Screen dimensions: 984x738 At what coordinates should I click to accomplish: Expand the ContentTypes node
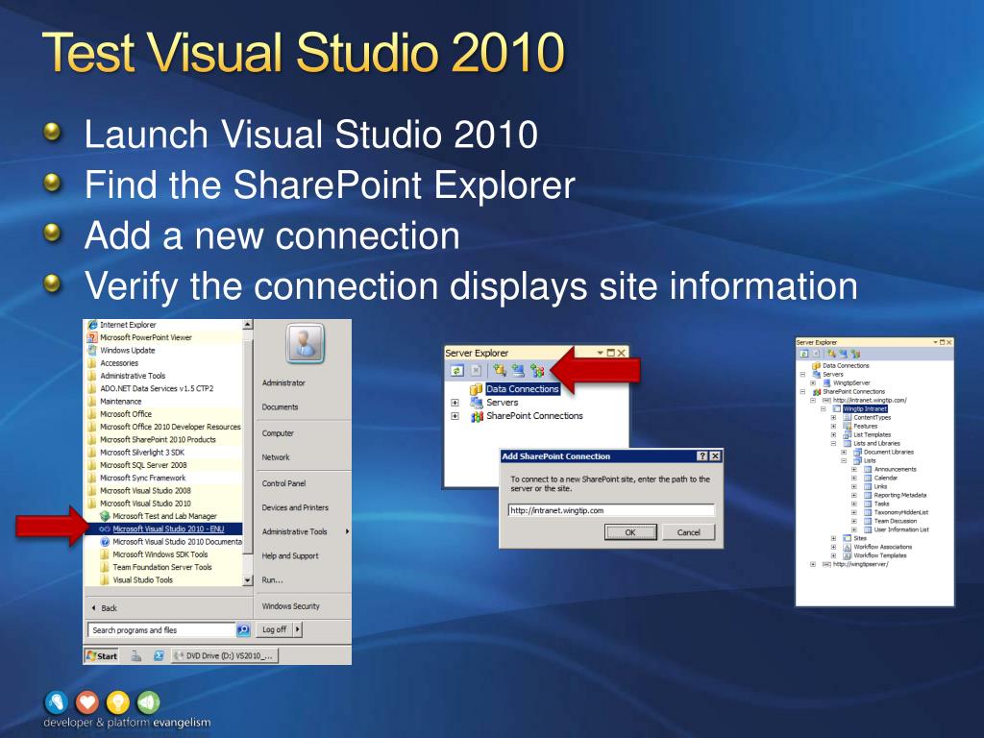(x=833, y=417)
